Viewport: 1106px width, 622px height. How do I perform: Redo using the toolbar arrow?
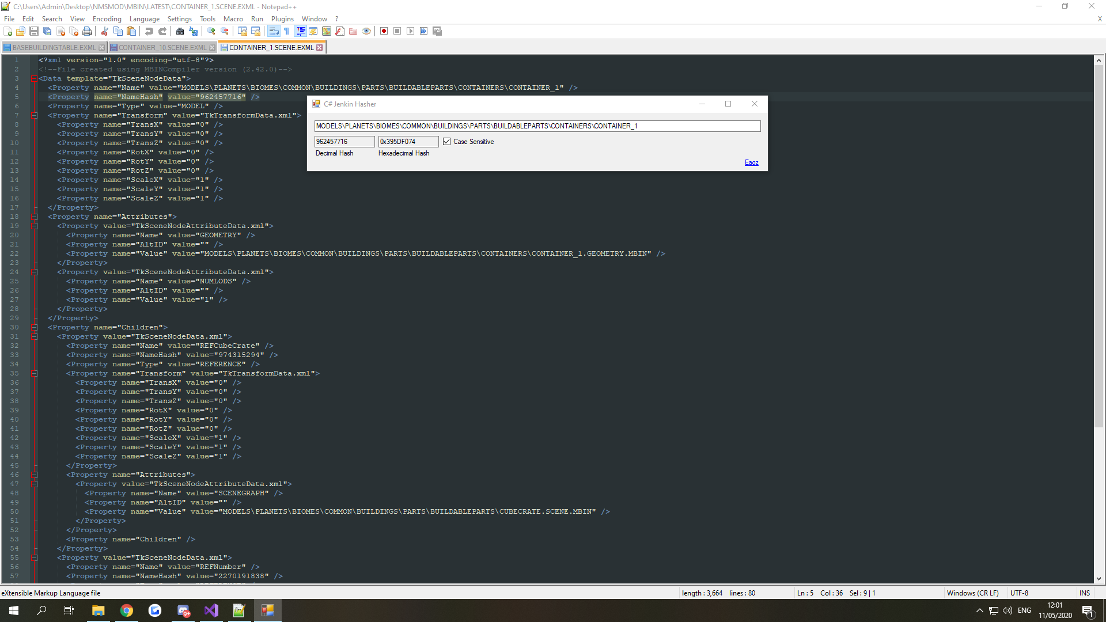[162, 31]
